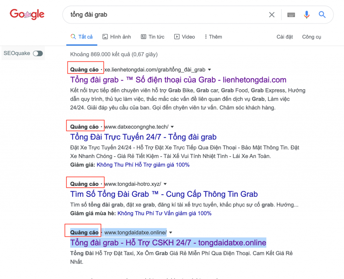Clear the search box with X icon
This screenshot has width=344, height=279.
pos(272,15)
